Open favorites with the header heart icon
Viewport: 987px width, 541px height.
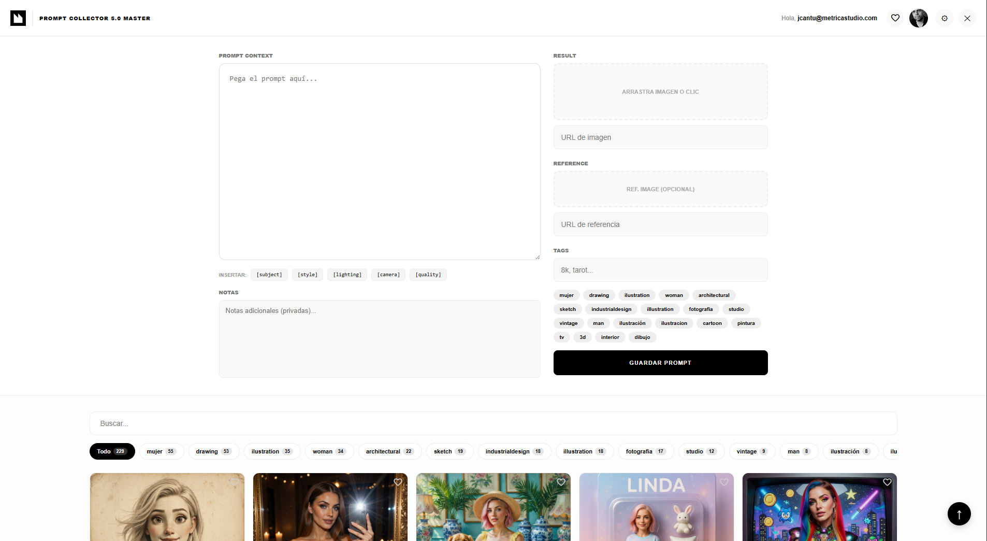[895, 18]
